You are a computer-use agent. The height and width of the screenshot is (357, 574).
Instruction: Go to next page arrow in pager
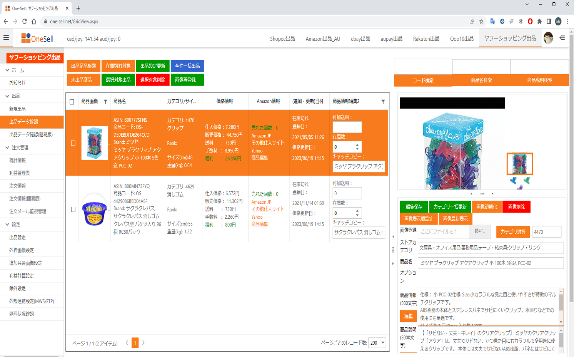point(143,342)
